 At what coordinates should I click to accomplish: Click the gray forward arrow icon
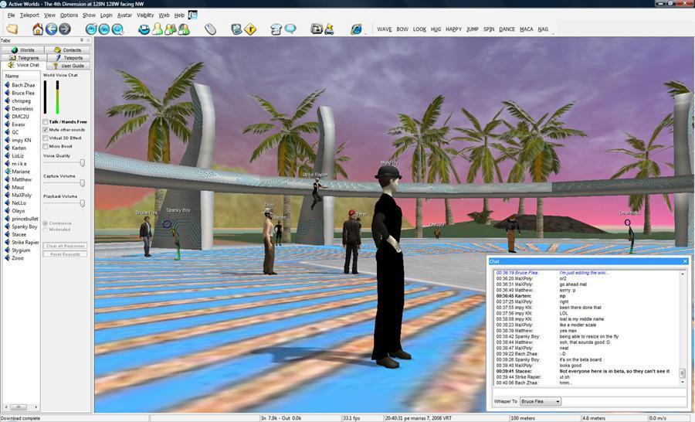click(65, 29)
